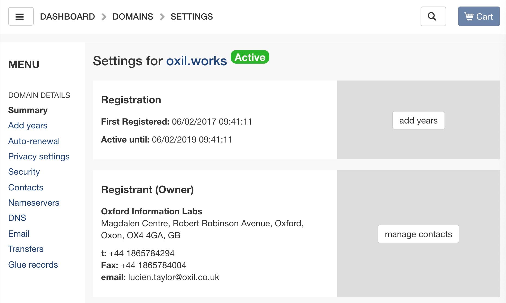506x303 pixels.
Task: Open Glue records page
Action: pyautogui.click(x=33, y=265)
